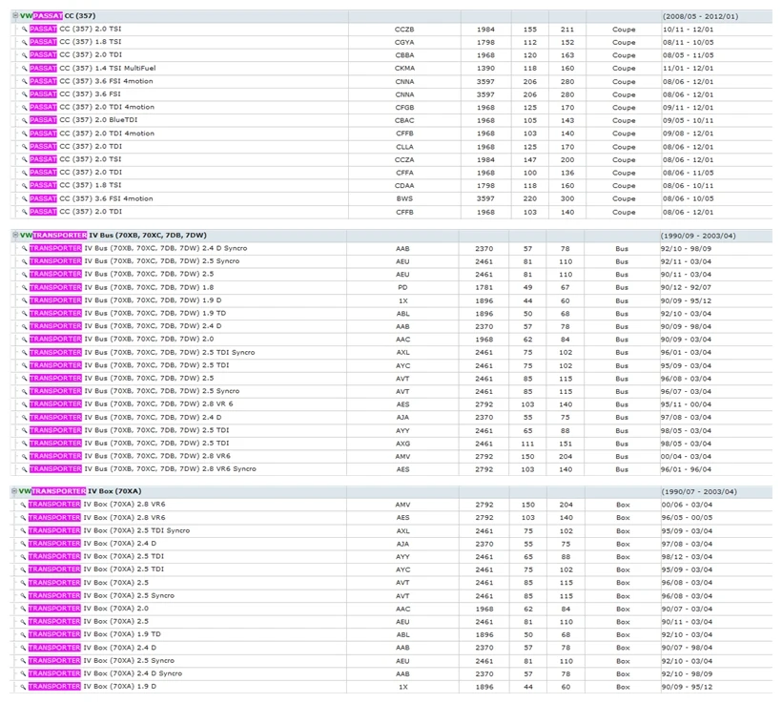This screenshot has width=782, height=703.
Task: Select date cell 10/11 - 12/01
Action: click(688, 30)
